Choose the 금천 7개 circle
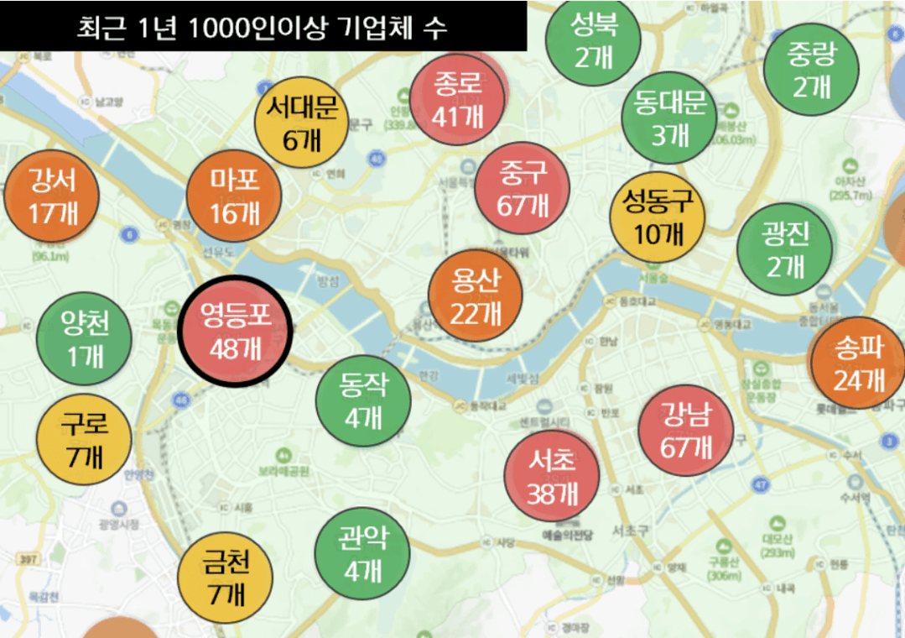Image resolution: width=905 pixels, height=638 pixels. (x=225, y=578)
